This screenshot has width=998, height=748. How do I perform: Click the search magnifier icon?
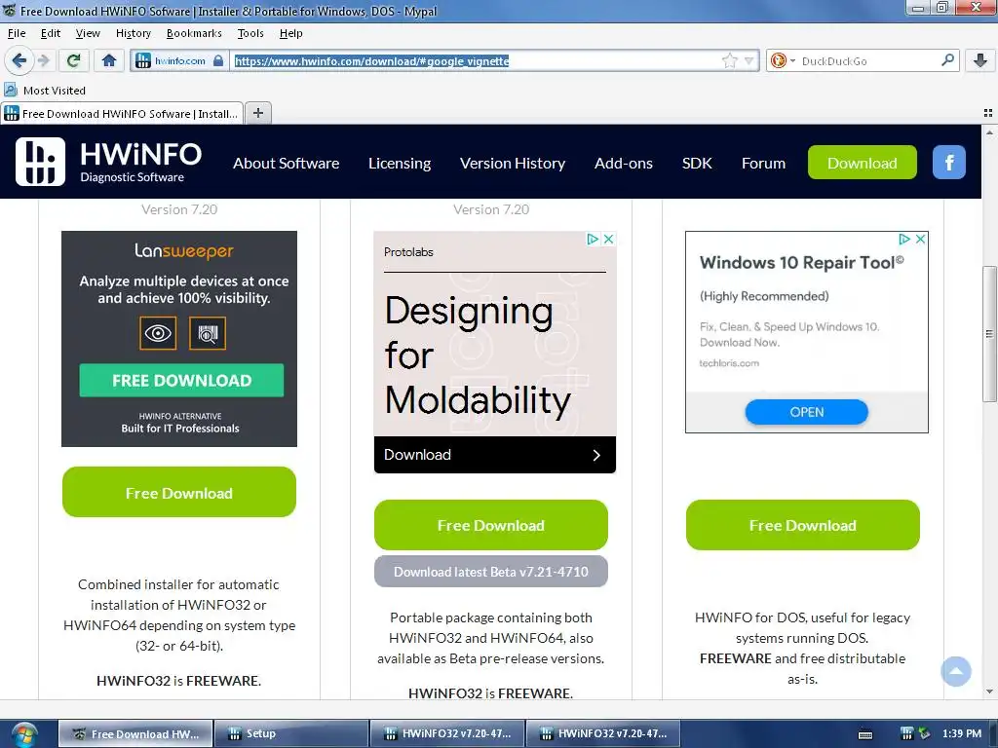[947, 60]
